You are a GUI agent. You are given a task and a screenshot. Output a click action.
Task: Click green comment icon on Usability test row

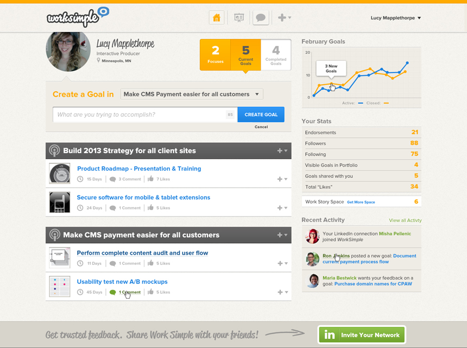point(112,292)
